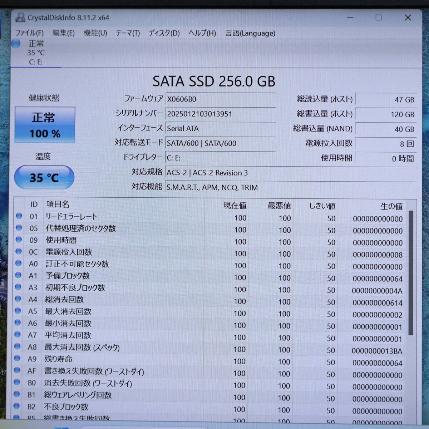Open the ディスク(D) menu
Image resolution: width=429 pixels, height=429 pixels.
(164, 33)
